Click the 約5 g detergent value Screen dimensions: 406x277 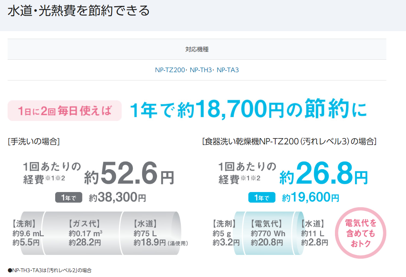[222, 233]
